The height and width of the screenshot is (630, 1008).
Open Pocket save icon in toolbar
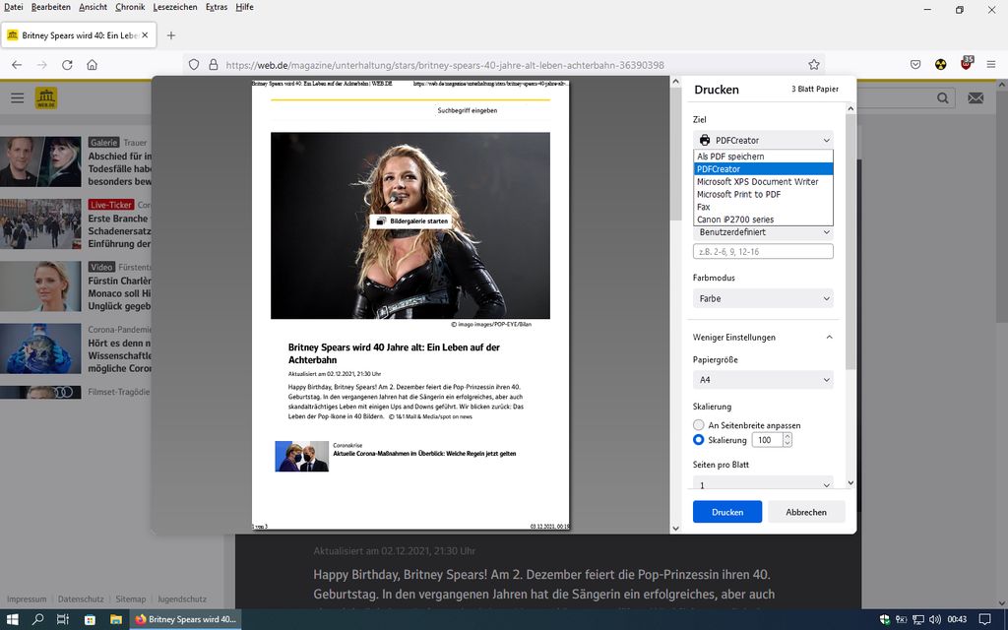click(915, 65)
